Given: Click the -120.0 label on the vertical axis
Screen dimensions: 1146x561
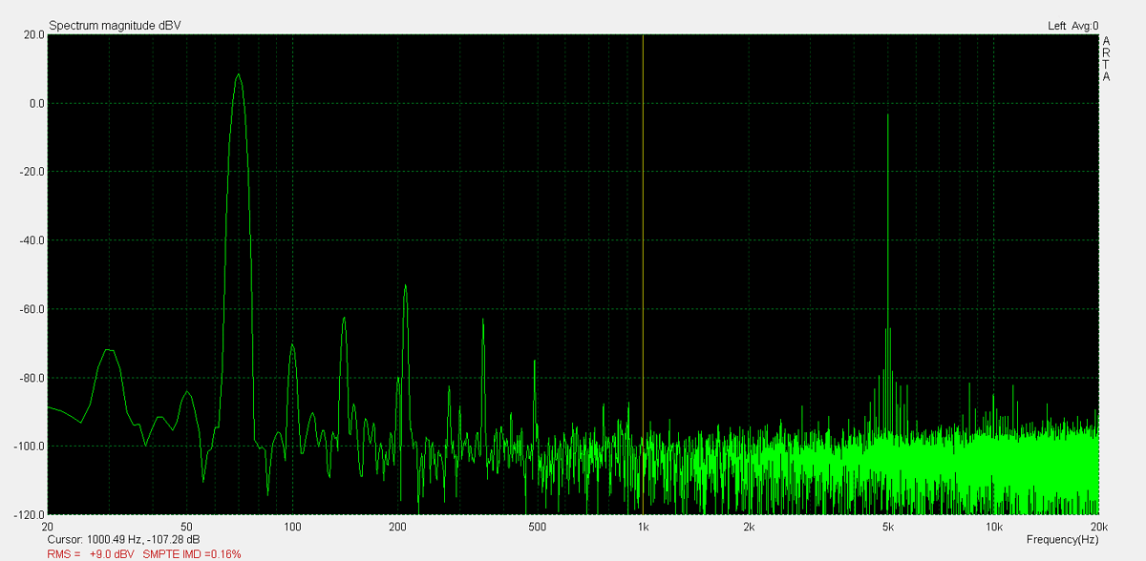Looking at the screenshot, I should 30,515.
